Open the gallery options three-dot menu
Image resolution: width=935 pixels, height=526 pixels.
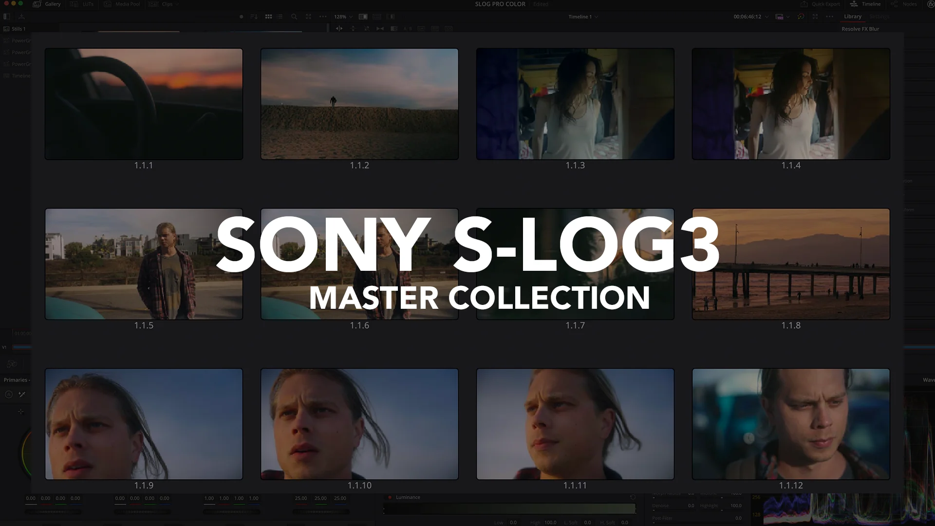(x=323, y=17)
